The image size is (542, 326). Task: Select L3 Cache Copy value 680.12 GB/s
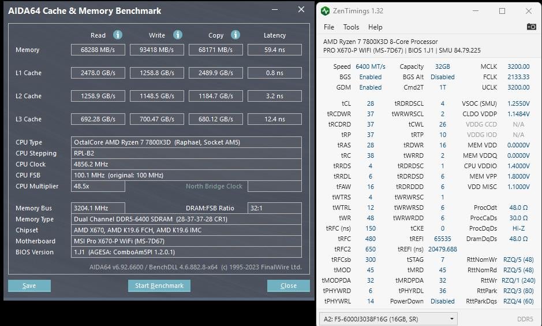point(216,119)
